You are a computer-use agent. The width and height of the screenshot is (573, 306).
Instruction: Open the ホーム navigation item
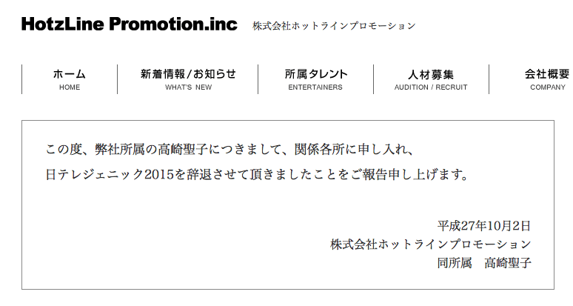click(x=70, y=74)
